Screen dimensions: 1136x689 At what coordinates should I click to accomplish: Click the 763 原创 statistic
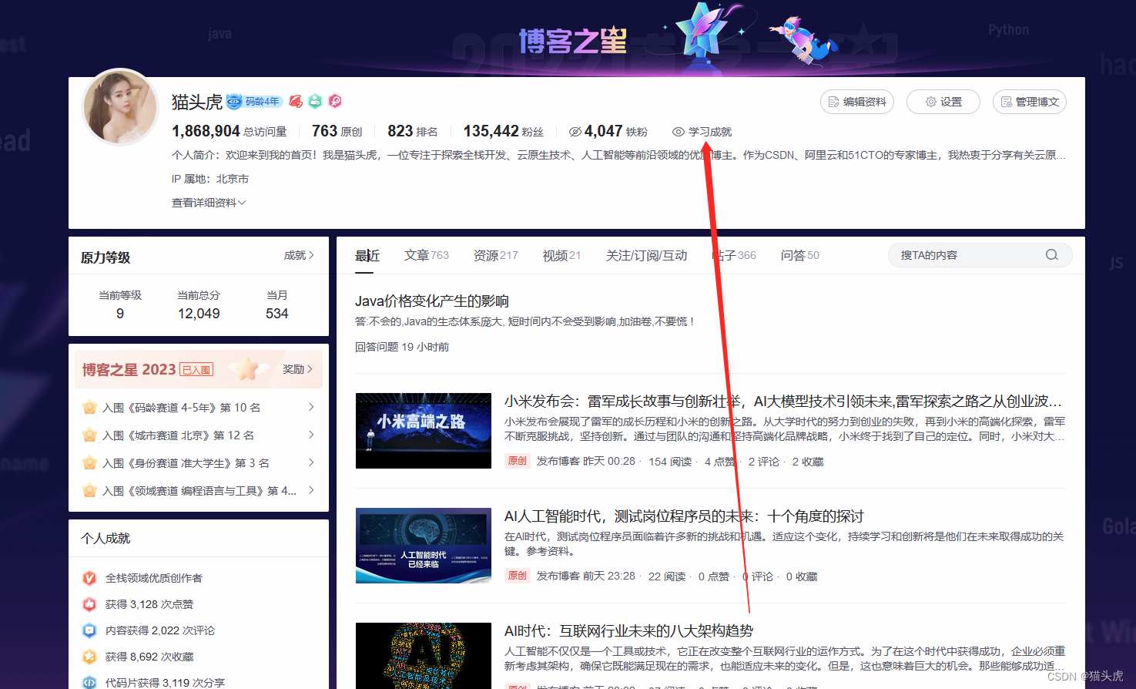[337, 131]
